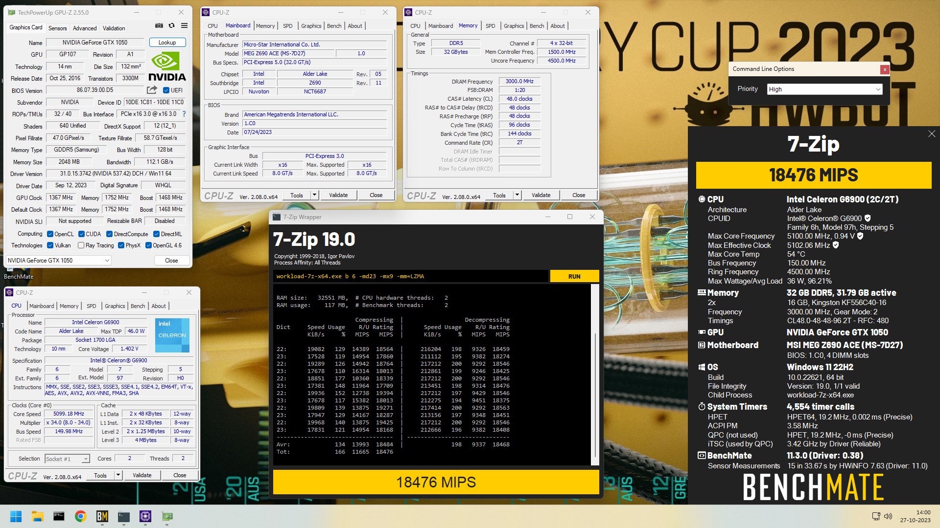Click the RUN button in 7-Zip Wrapper
The height and width of the screenshot is (528, 940).
click(x=574, y=276)
